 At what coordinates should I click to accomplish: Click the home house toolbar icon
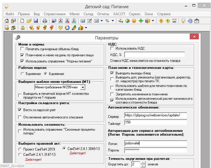coord(7,21)
